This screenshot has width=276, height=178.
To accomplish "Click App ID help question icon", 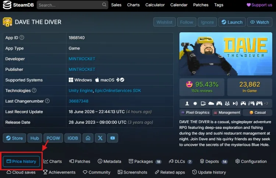I will point(22,37).
